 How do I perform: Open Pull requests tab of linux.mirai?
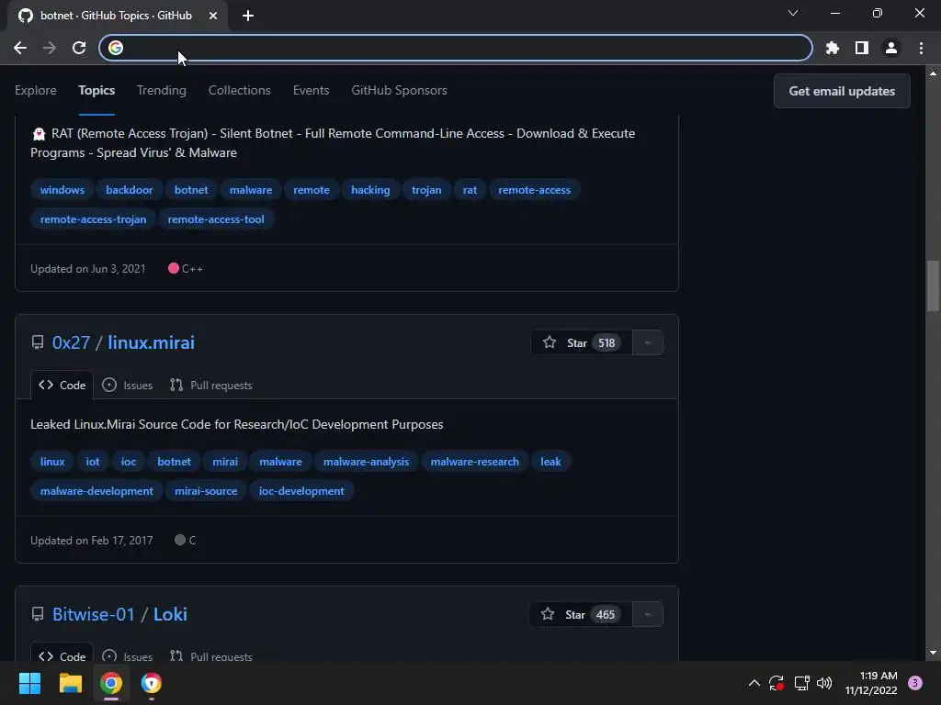[211, 385]
